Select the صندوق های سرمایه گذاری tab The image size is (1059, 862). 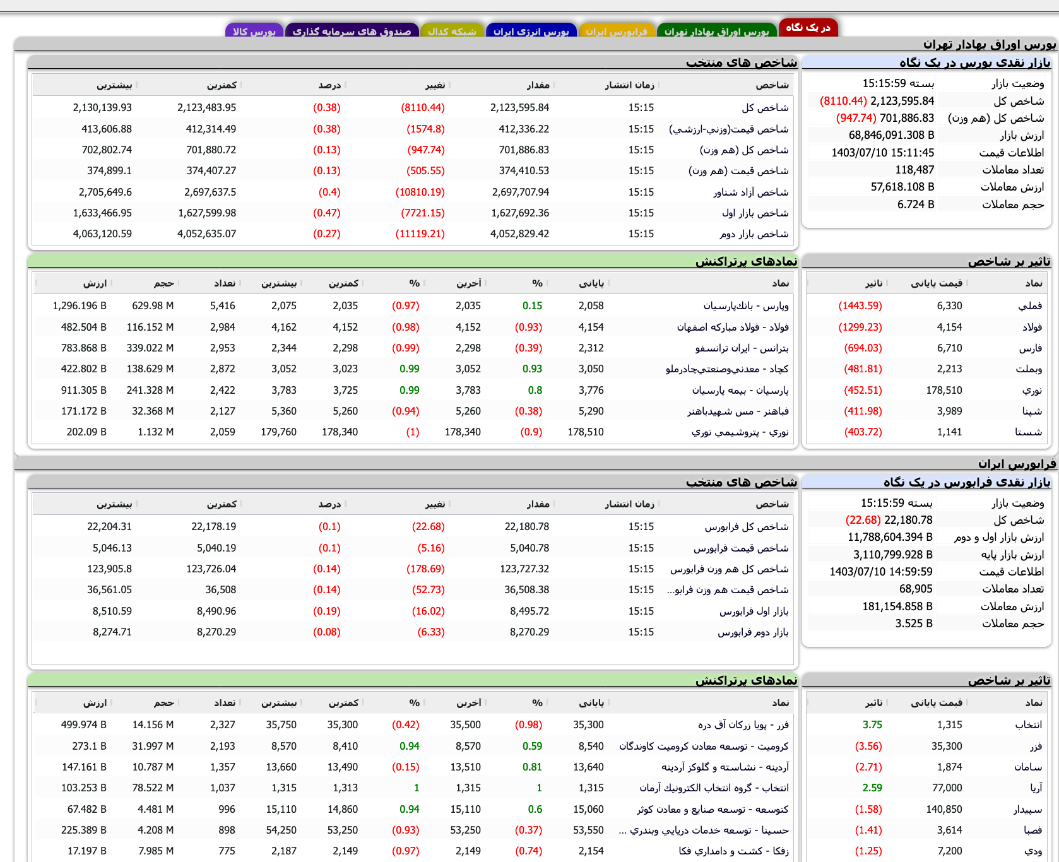(352, 30)
